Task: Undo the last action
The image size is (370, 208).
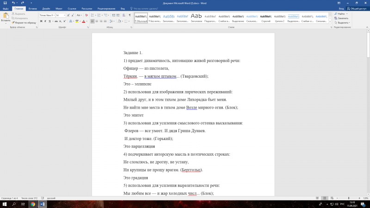Action: [13, 3]
